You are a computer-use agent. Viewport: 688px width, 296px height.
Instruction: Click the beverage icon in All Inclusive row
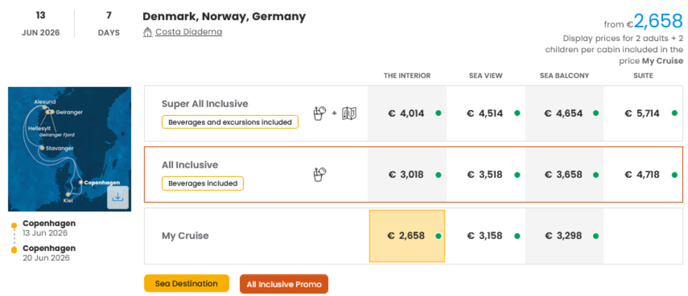[x=319, y=174]
